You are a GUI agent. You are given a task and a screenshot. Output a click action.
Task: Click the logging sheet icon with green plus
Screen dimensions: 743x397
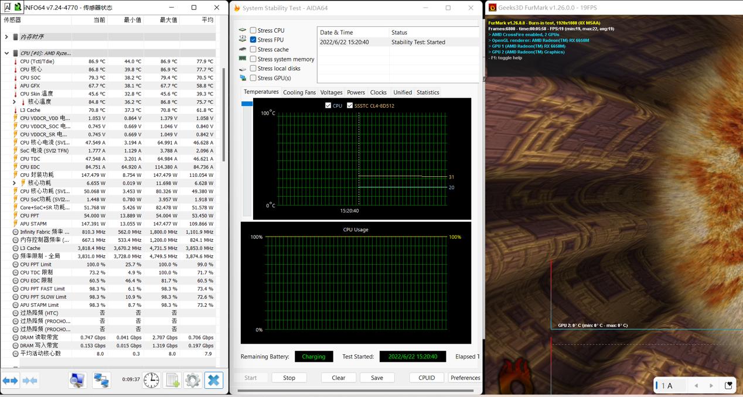pyautogui.click(x=172, y=380)
